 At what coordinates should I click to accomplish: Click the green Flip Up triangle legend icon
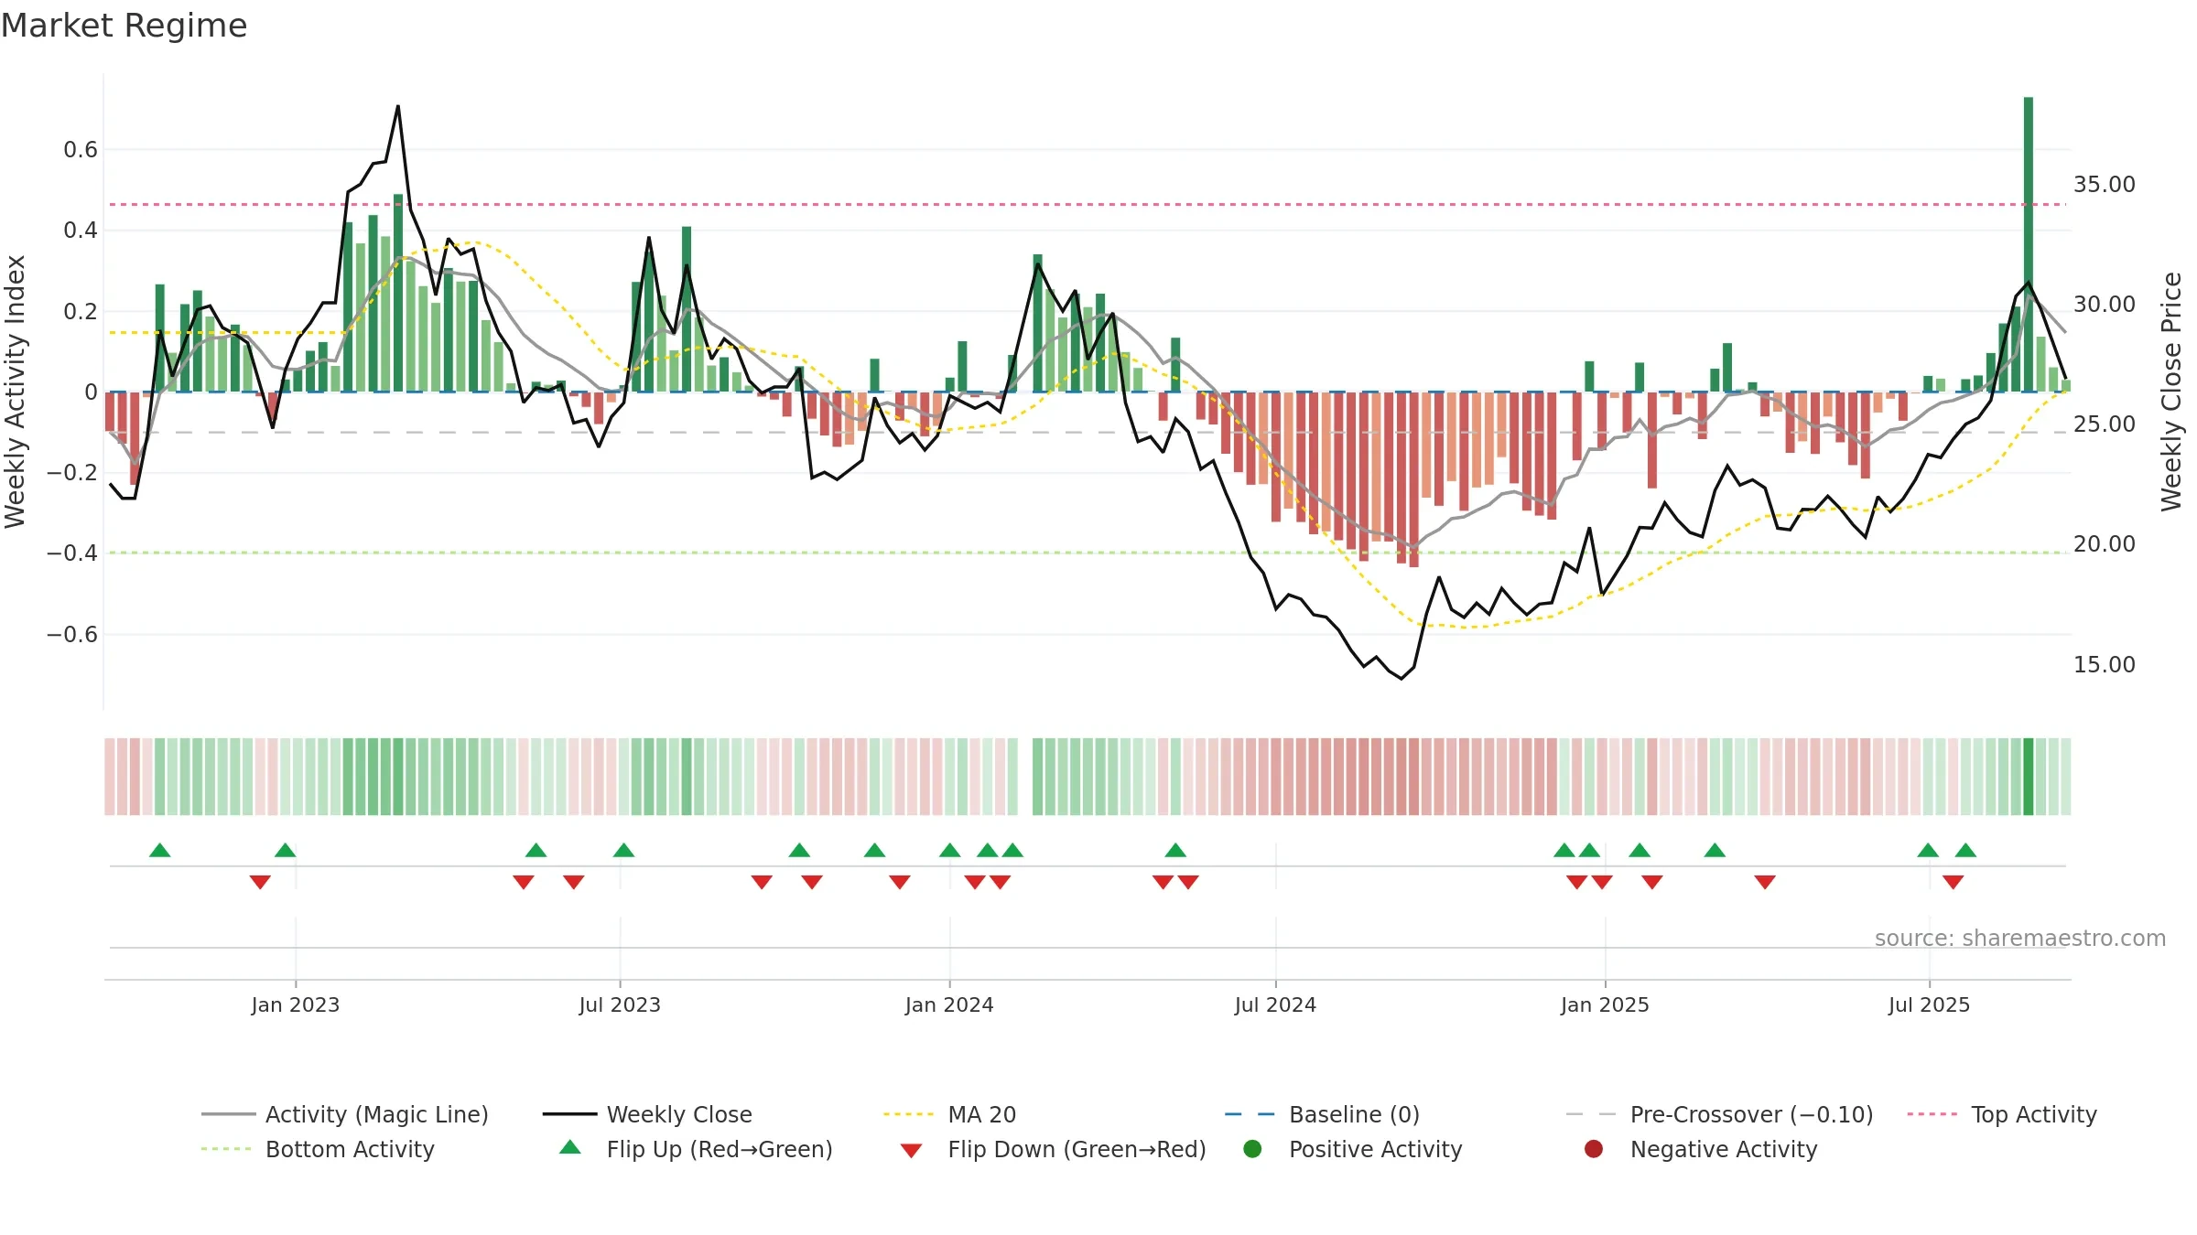point(570,1147)
